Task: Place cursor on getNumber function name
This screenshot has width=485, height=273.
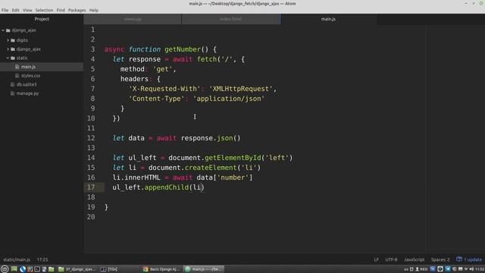Action: [x=183, y=49]
